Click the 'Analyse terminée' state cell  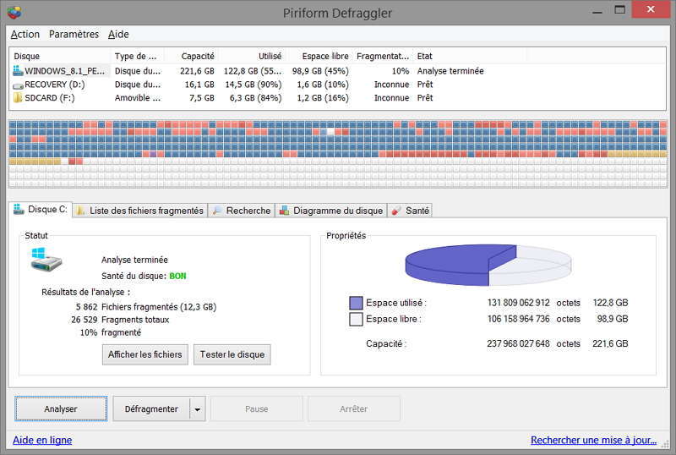point(450,71)
